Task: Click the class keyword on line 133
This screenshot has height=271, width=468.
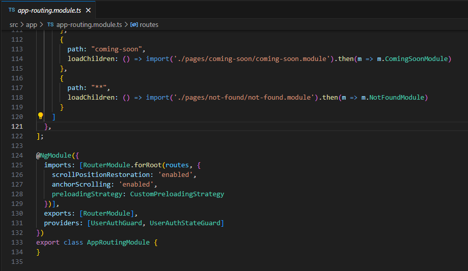Action: 73,243
